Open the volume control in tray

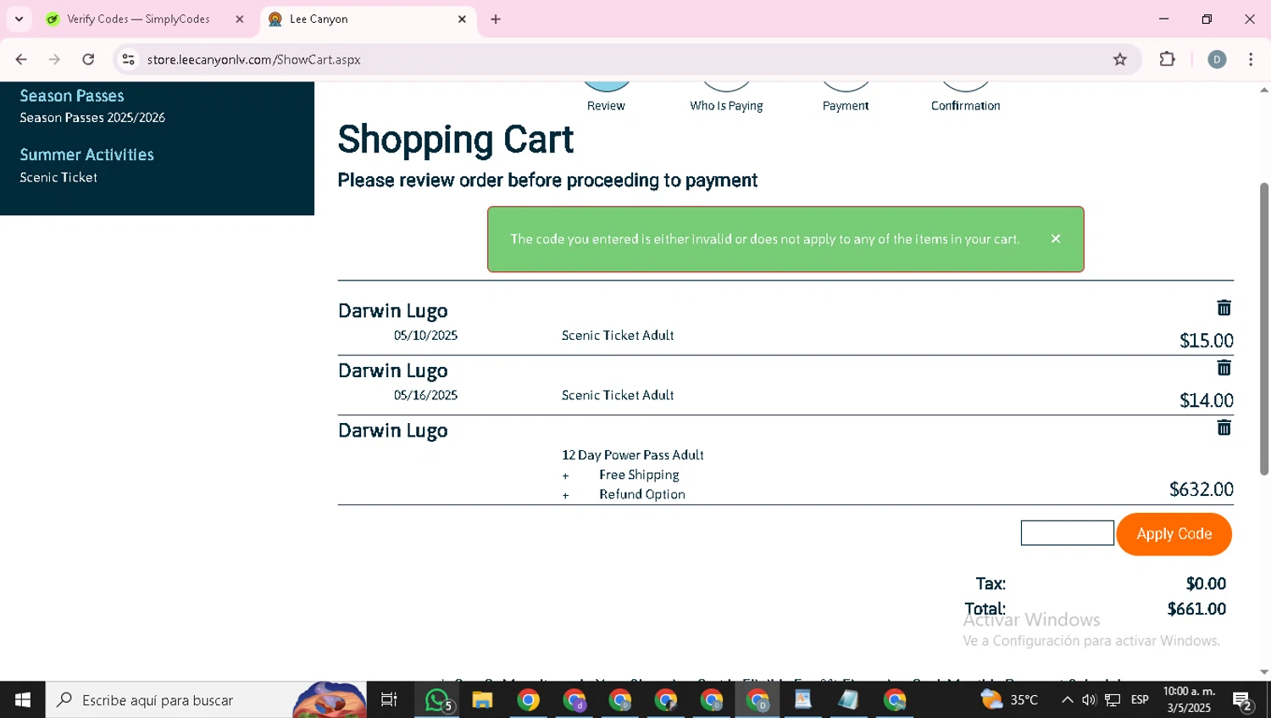(1089, 700)
